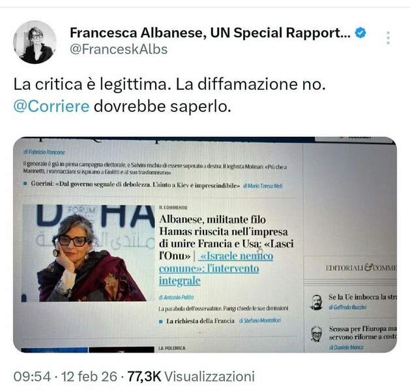Open the three-dot tweet options menu

pyautogui.click(x=388, y=38)
